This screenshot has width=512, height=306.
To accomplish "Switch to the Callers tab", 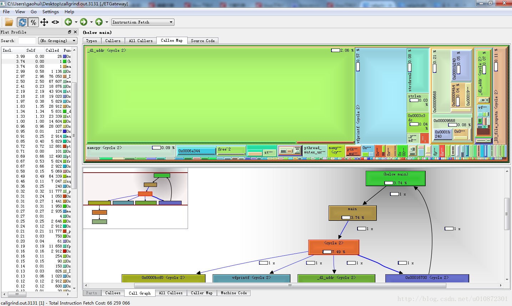I will point(113,41).
